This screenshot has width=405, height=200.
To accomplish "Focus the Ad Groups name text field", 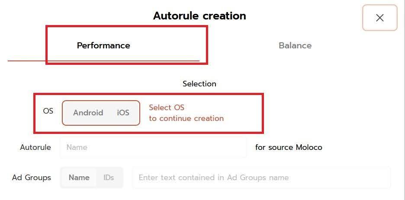I will [x=261, y=178].
